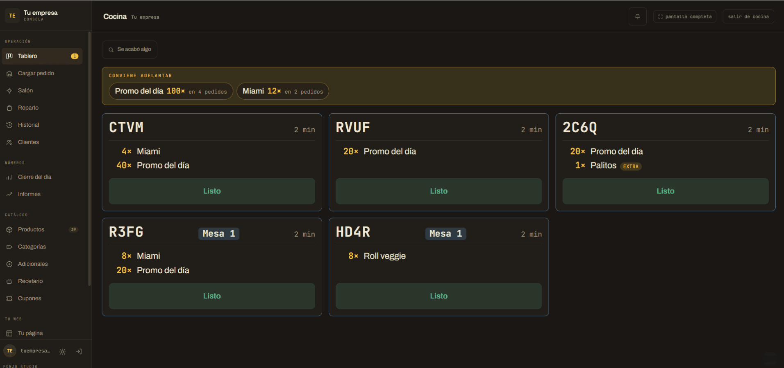Open the Clientes people icon

pos(9,142)
